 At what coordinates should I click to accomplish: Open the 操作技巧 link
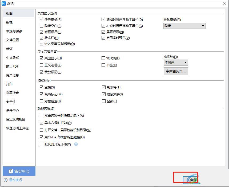(x=15, y=180)
